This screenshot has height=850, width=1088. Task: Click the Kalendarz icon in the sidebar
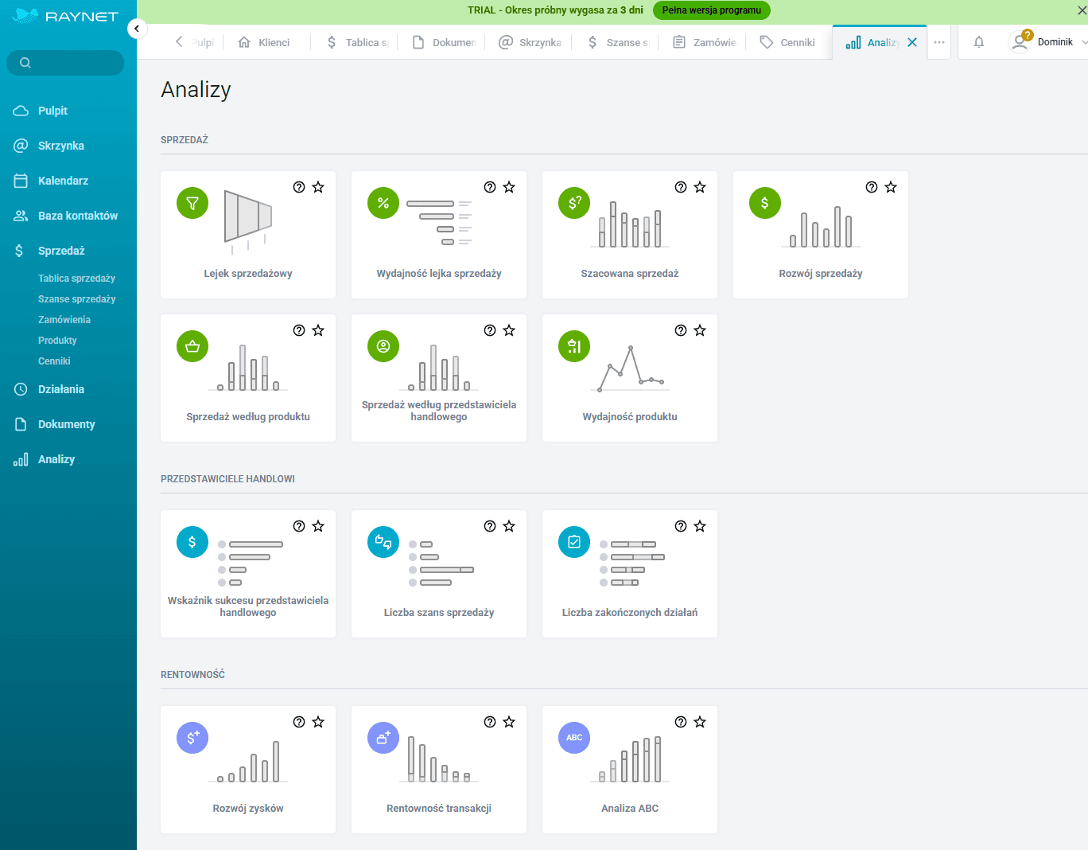[21, 181]
